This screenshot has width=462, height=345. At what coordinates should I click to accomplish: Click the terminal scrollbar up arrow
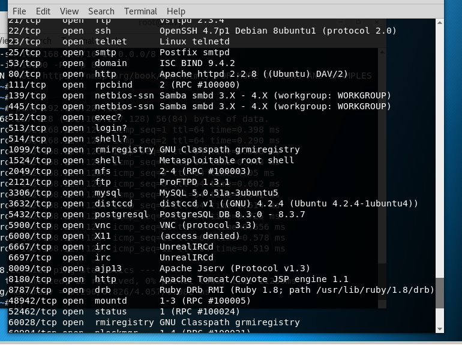point(440,23)
